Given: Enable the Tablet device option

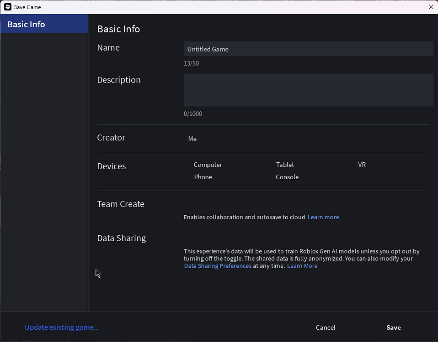Looking at the screenshot, I should coord(285,165).
